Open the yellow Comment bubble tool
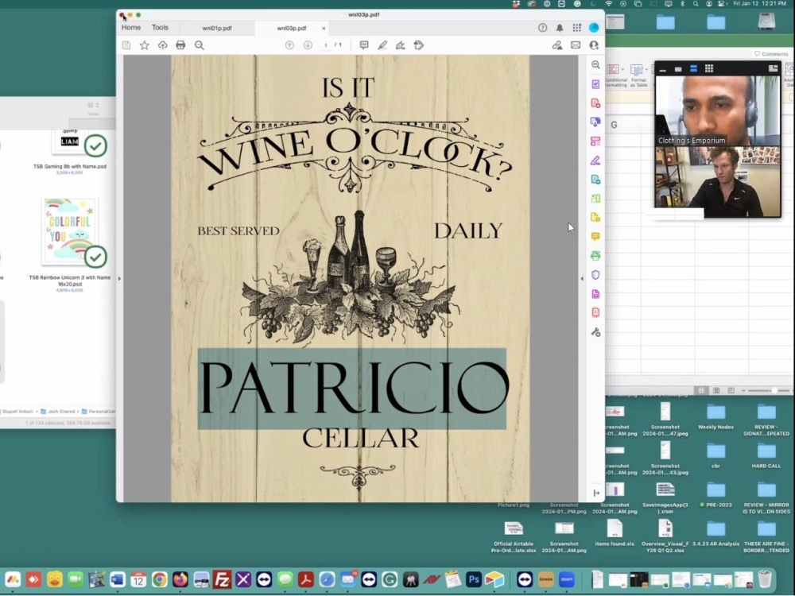The width and height of the screenshot is (795, 596). point(595,237)
